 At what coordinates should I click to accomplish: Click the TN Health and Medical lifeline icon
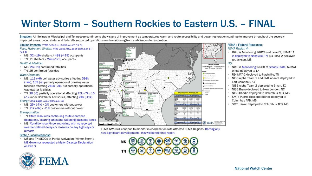[x=150, y=150]
